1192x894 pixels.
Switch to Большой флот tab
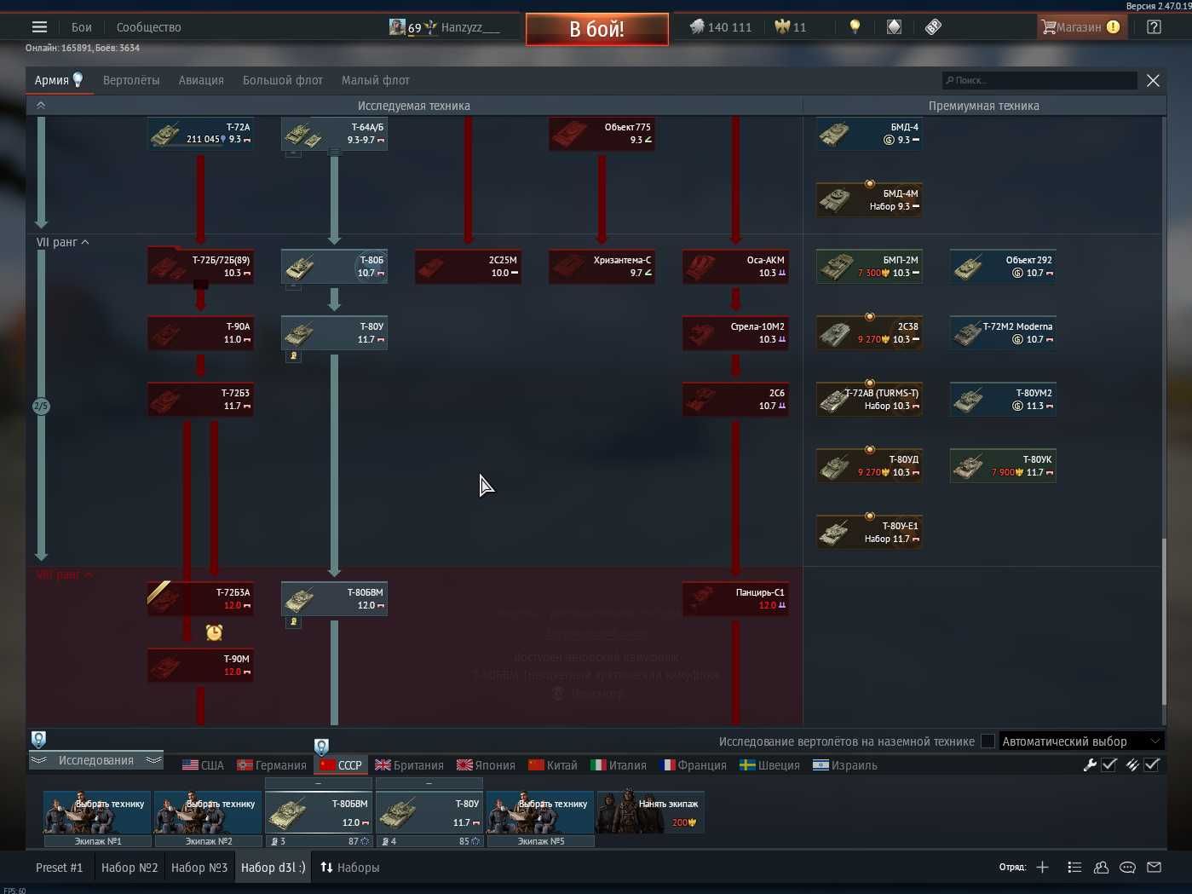coord(283,80)
